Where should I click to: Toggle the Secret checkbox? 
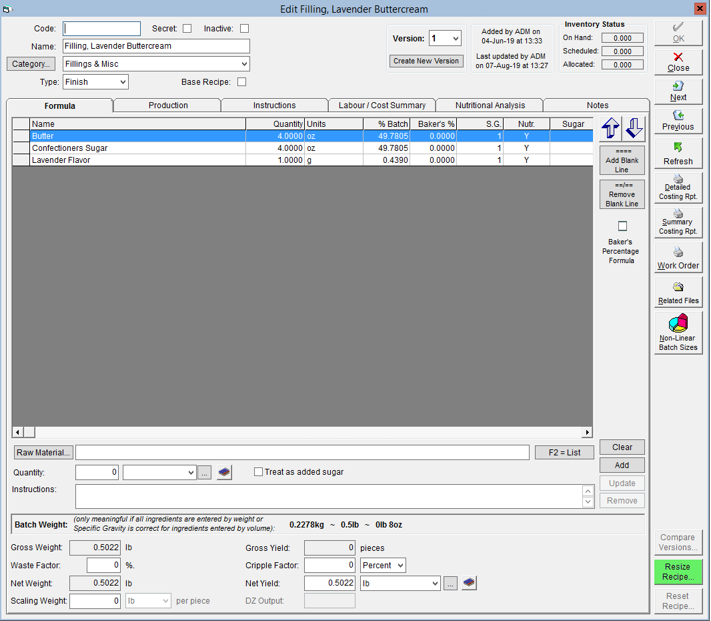click(187, 29)
